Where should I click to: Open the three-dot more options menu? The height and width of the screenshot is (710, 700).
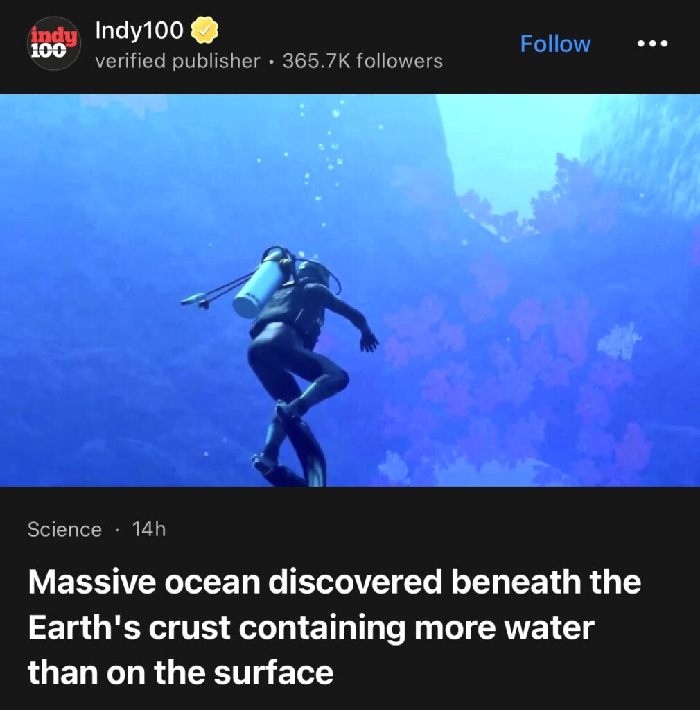[x=652, y=44]
